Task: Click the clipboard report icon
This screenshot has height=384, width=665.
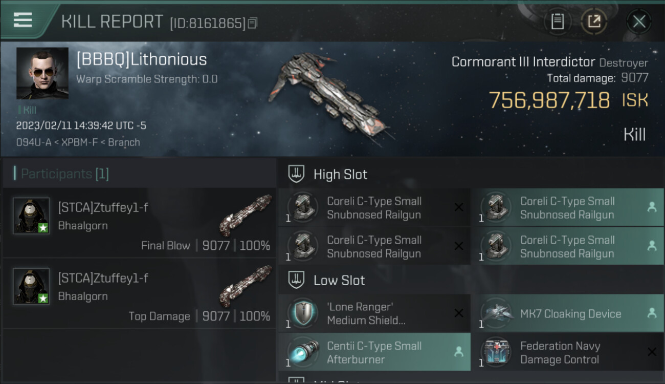Action: [558, 22]
